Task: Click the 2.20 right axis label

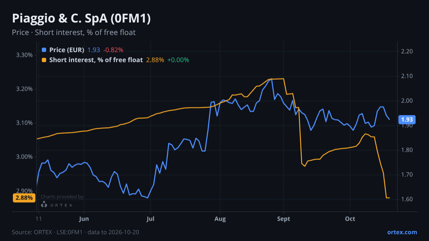Action: click(407, 51)
